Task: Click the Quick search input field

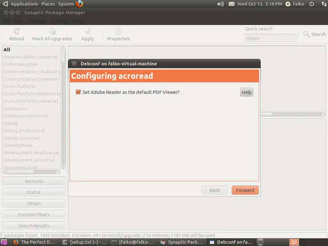Action: tap(271, 38)
